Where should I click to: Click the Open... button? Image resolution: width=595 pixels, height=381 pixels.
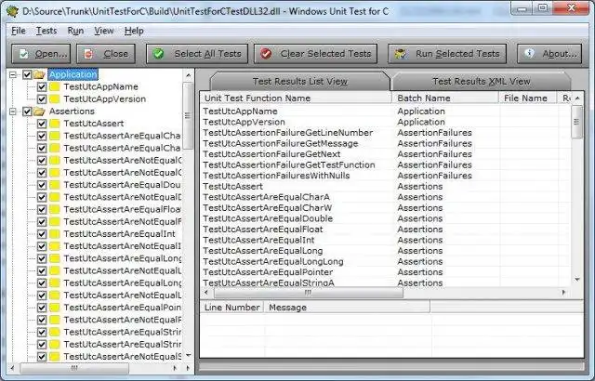(x=41, y=54)
